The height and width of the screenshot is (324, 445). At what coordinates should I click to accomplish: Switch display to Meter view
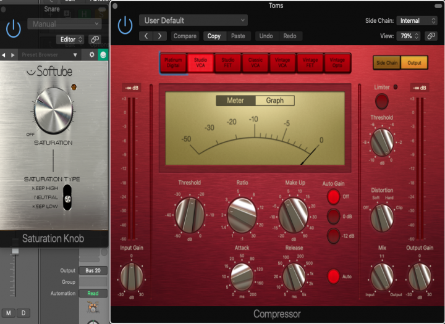click(235, 101)
